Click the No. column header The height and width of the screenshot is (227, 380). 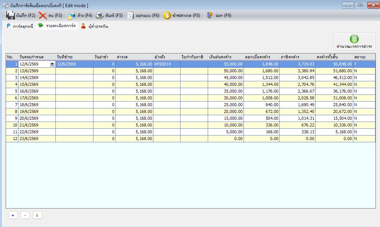[x=12, y=57]
